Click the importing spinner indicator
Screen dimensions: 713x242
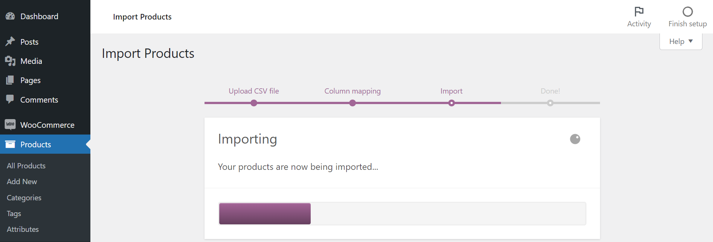pos(575,139)
